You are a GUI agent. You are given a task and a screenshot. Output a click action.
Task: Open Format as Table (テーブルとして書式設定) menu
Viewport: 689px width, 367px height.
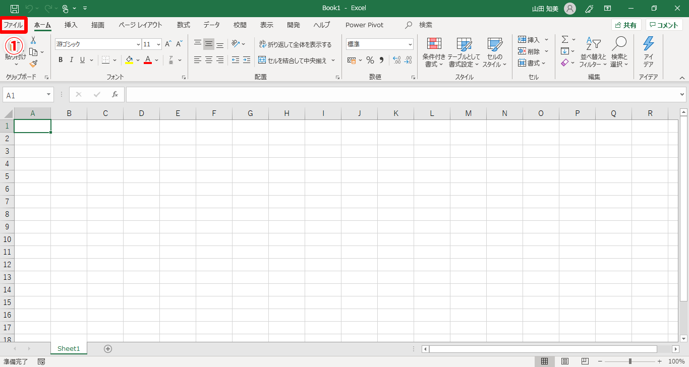point(464,52)
